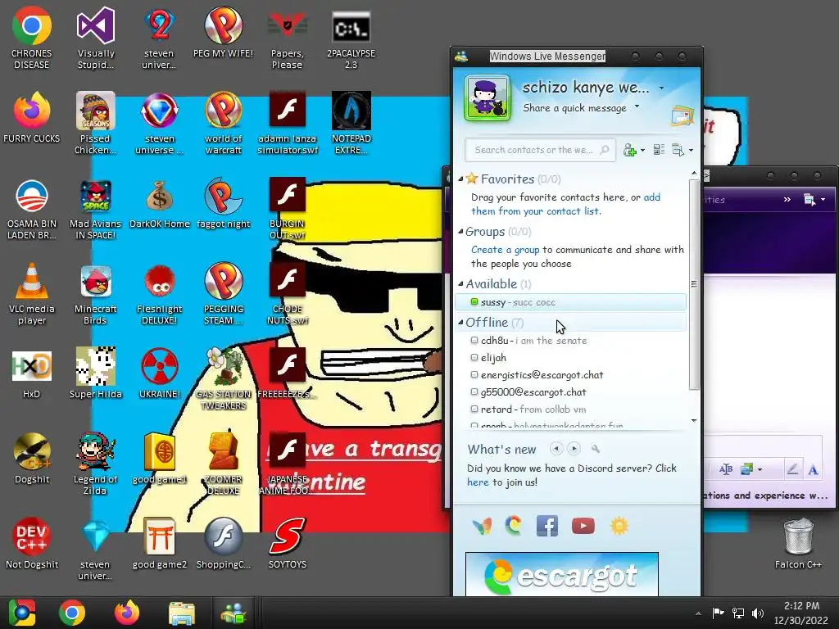Open Chrome from the taskbar

72,613
